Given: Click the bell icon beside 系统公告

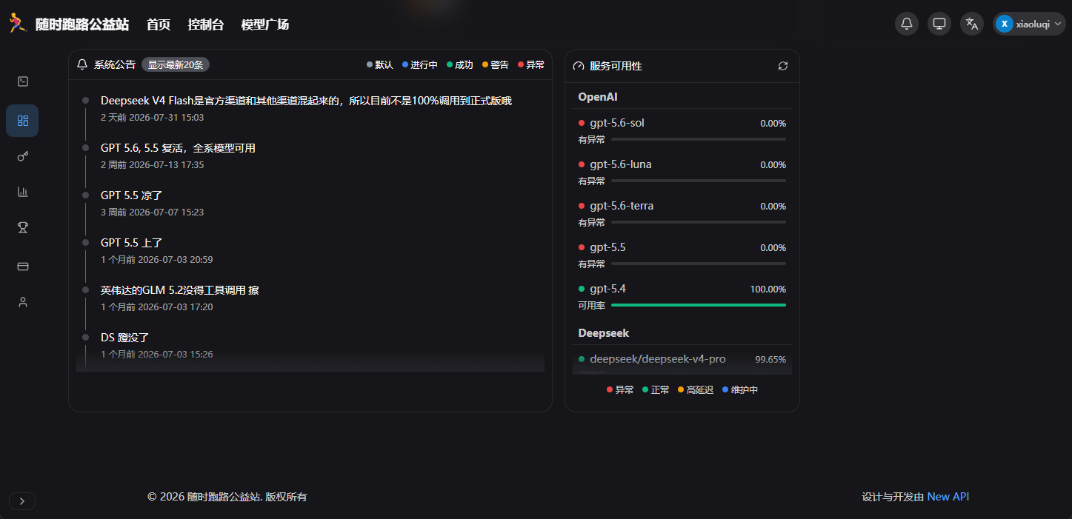Looking at the screenshot, I should point(82,64).
